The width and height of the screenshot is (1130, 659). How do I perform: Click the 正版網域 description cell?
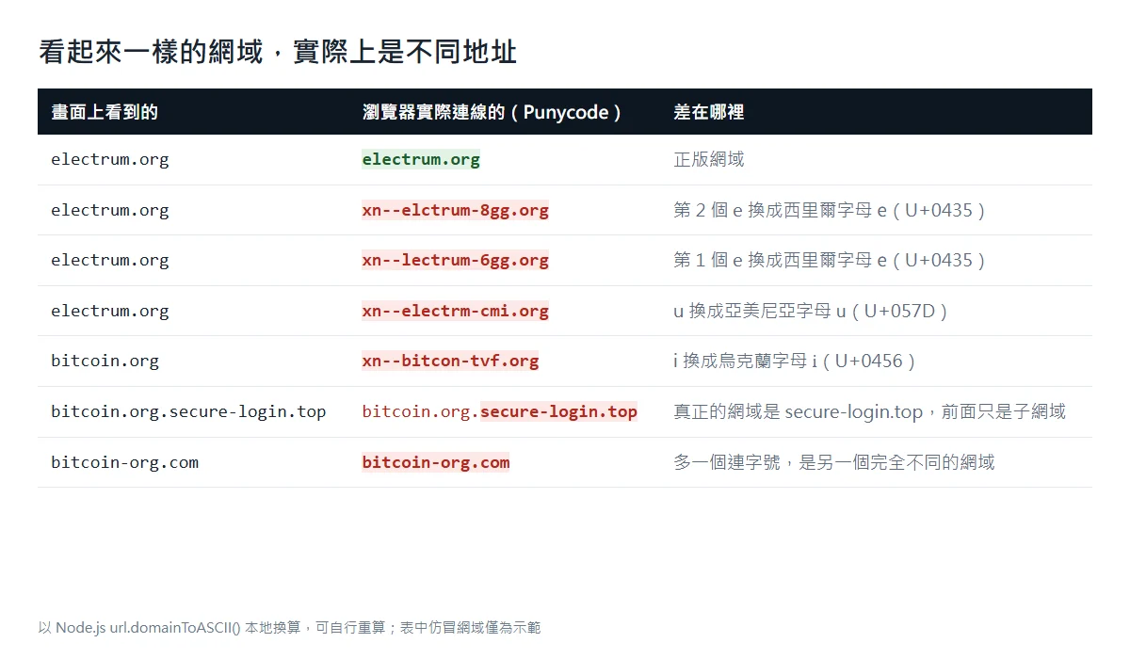point(709,159)
